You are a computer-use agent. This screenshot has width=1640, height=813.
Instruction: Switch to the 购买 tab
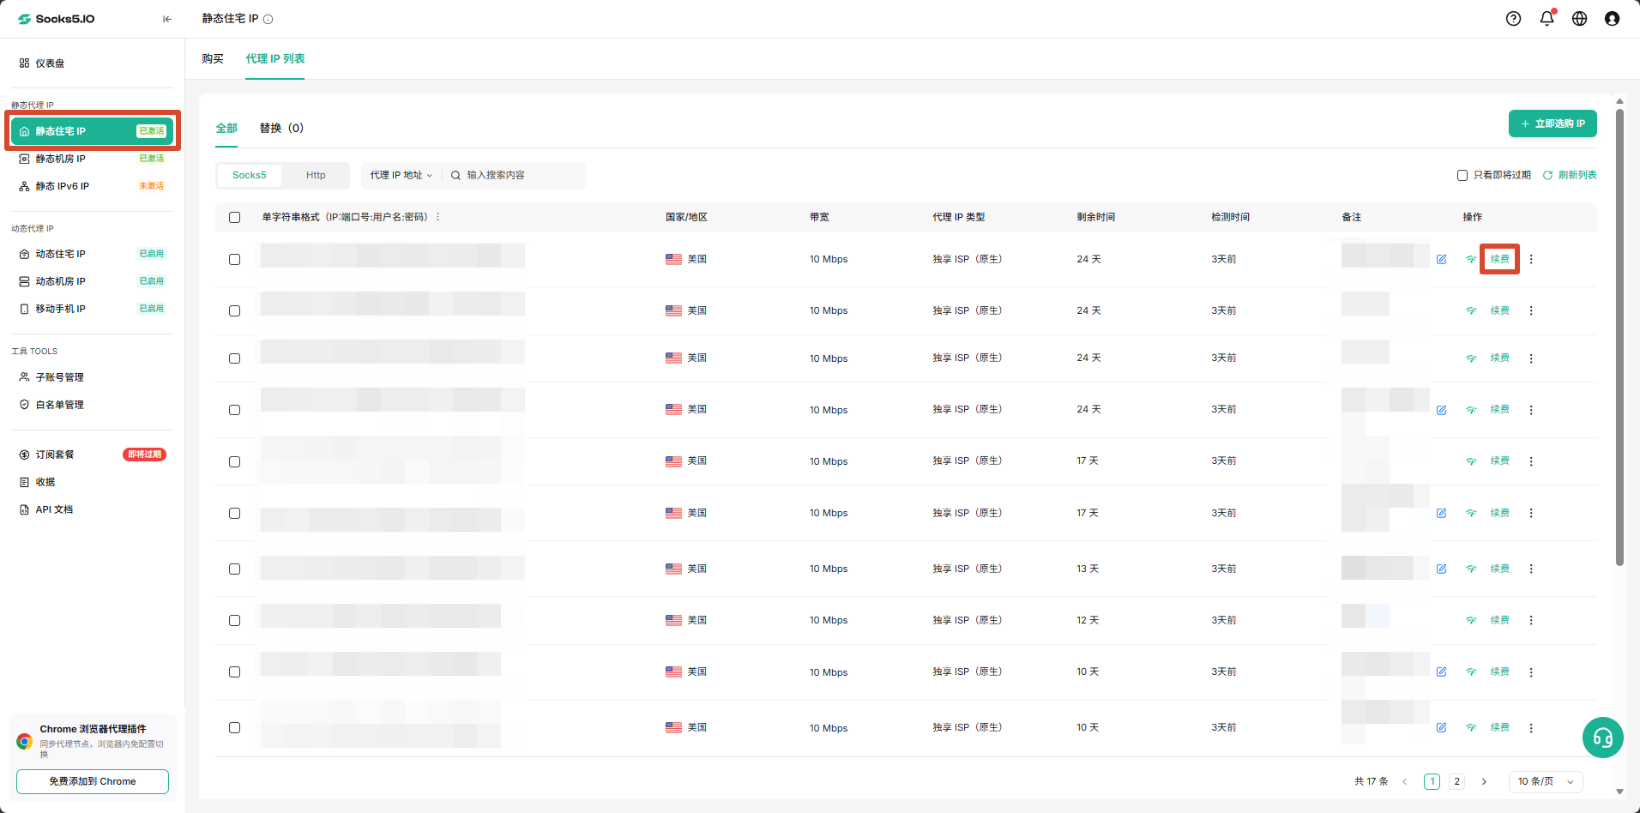213,58
